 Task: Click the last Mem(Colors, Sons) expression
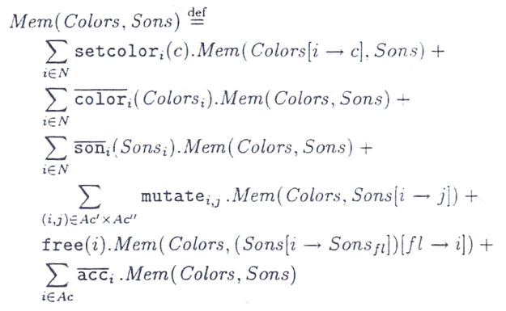(210, 275)
